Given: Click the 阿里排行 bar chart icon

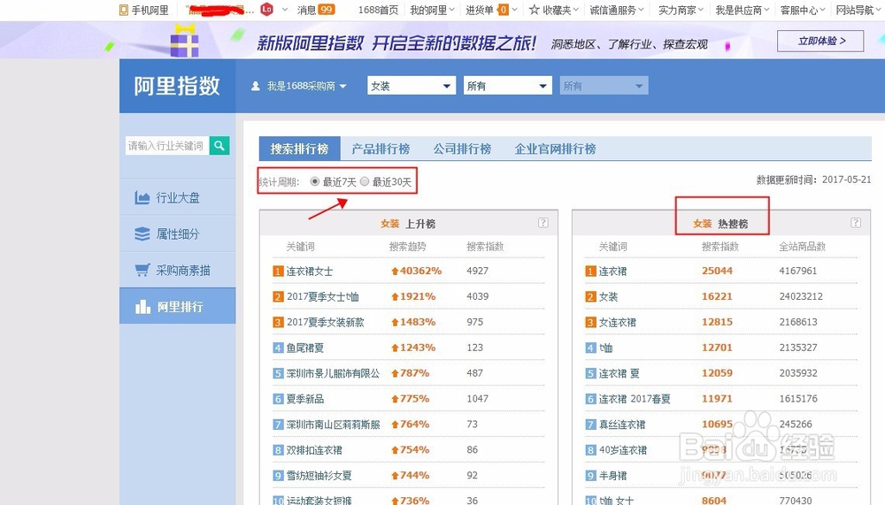Looking at the screenshot, I should [x=142, y=306].
